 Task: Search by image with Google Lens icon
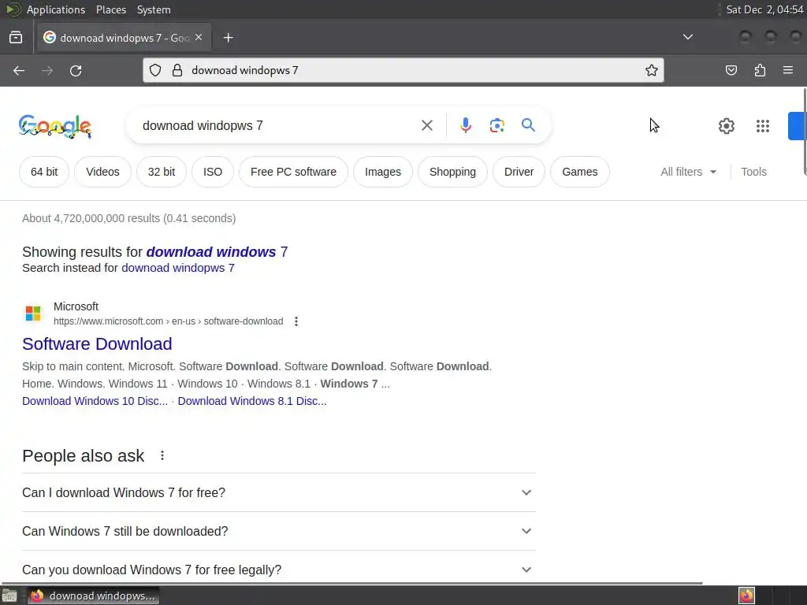(497, 125)
